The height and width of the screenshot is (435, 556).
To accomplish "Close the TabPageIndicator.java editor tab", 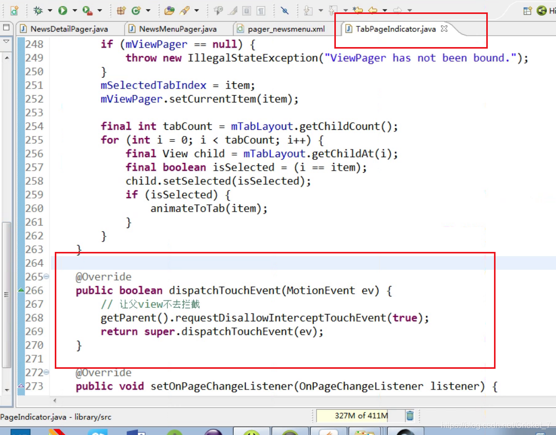I will pyautogui.click(x=444, y=29).
